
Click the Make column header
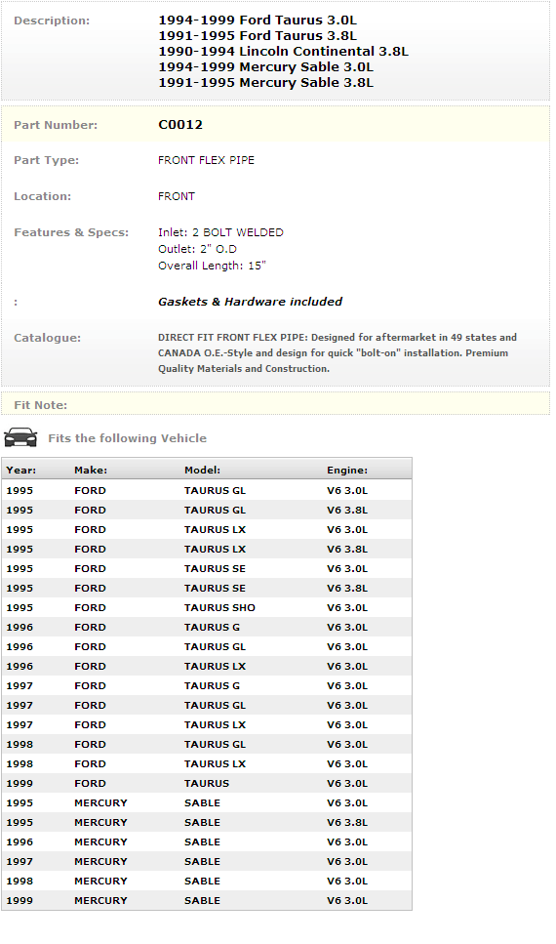click(x=91, y=470)
